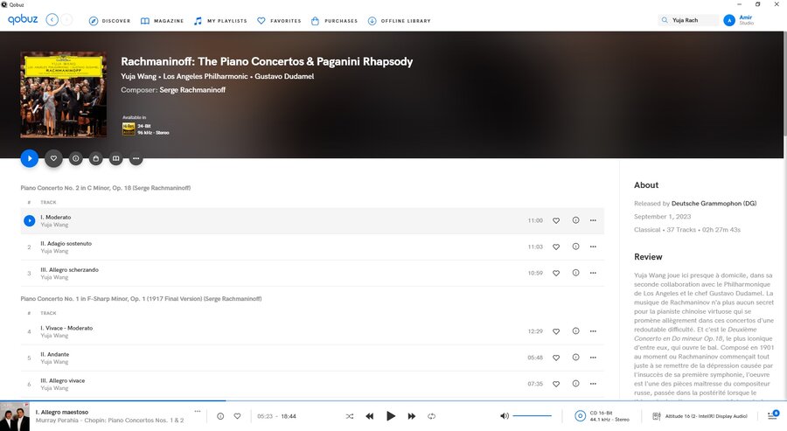Open Los Angeles Philharmonic artist link
787x431 pixels.
pyautogui.click(x=205, y=76)
